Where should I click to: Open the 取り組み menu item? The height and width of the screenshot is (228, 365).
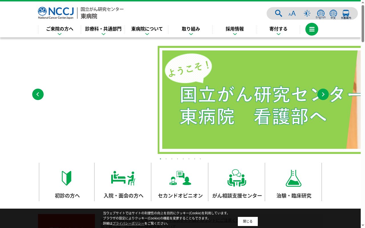tap(191, 30)
